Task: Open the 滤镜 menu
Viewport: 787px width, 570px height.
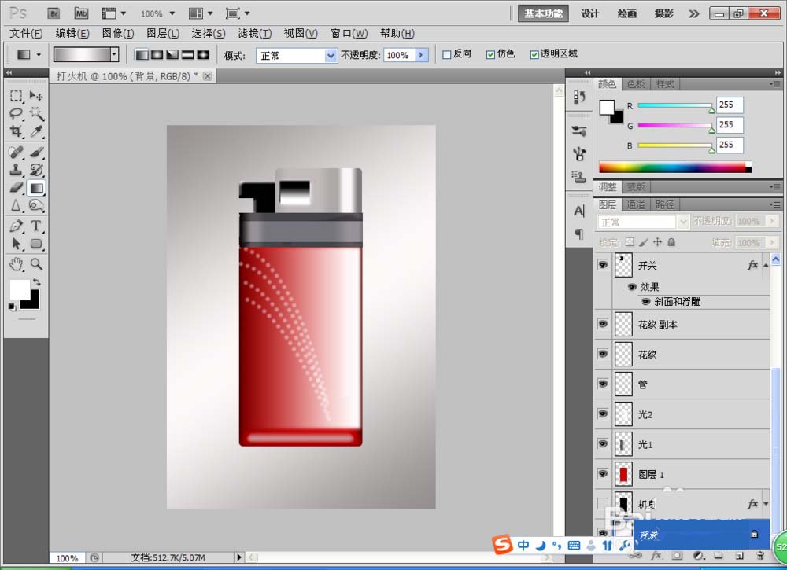Action: tap(256, 33)
